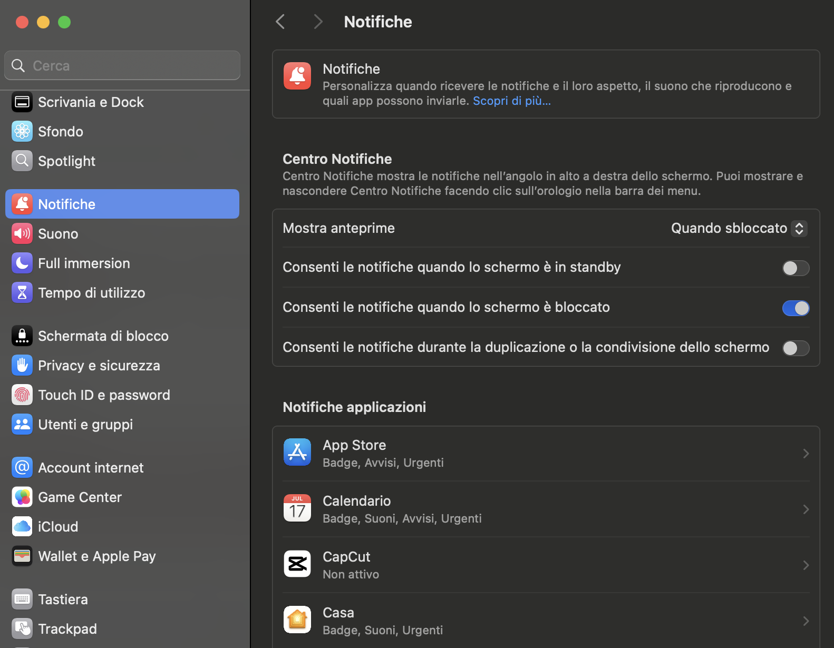Click the App Store app icon
834x648 pixels.
pos(297,453)
